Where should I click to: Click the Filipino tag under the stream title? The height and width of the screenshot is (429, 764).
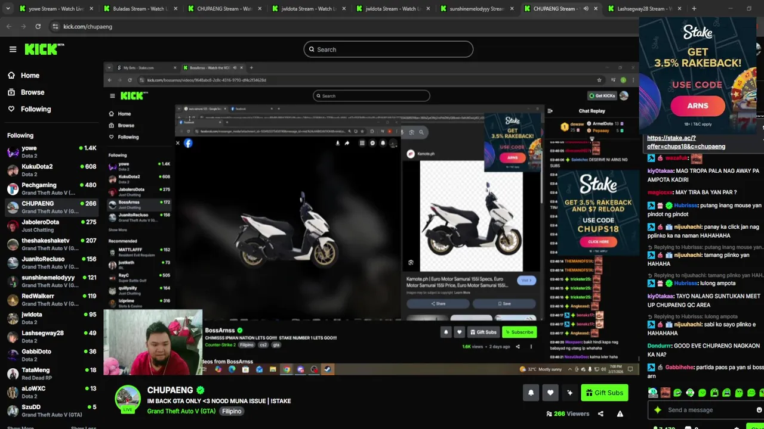[x=232, y=411]
